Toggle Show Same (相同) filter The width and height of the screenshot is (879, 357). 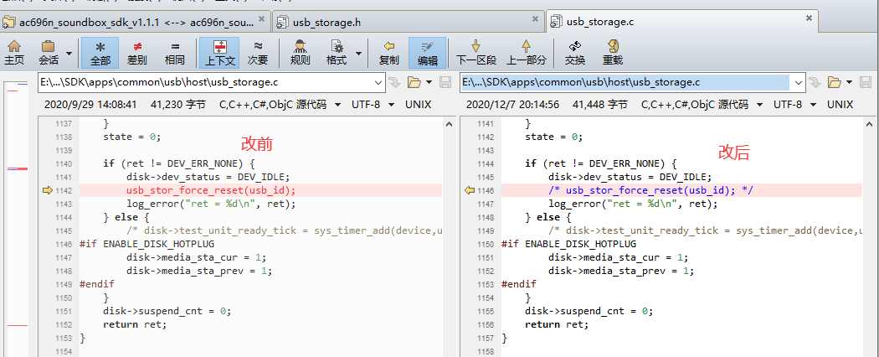coord(175,53)
